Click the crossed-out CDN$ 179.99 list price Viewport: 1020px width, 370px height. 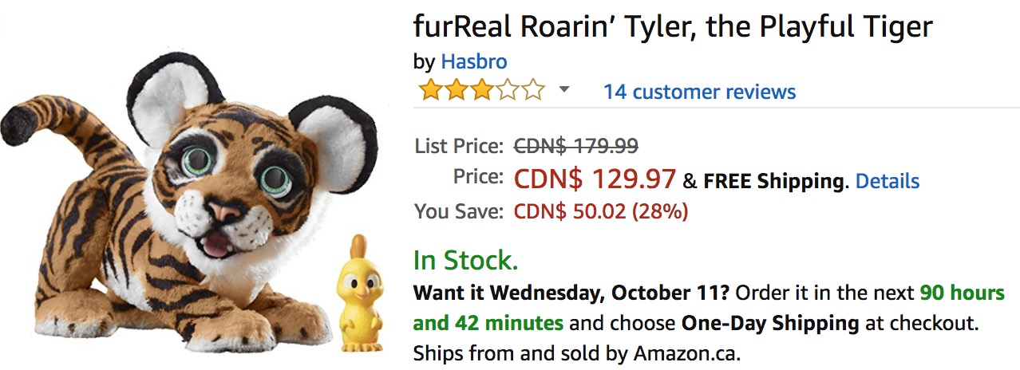coord(575,146)
